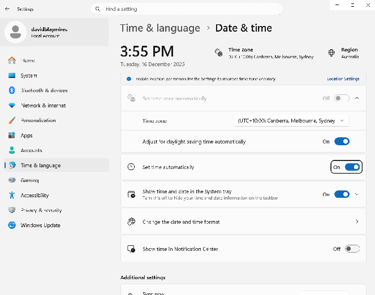Image resolution: width=375 pixels, height=295 pixels.
Task: Click the back arrow in Settings header
Action: [x=7, y=9]
